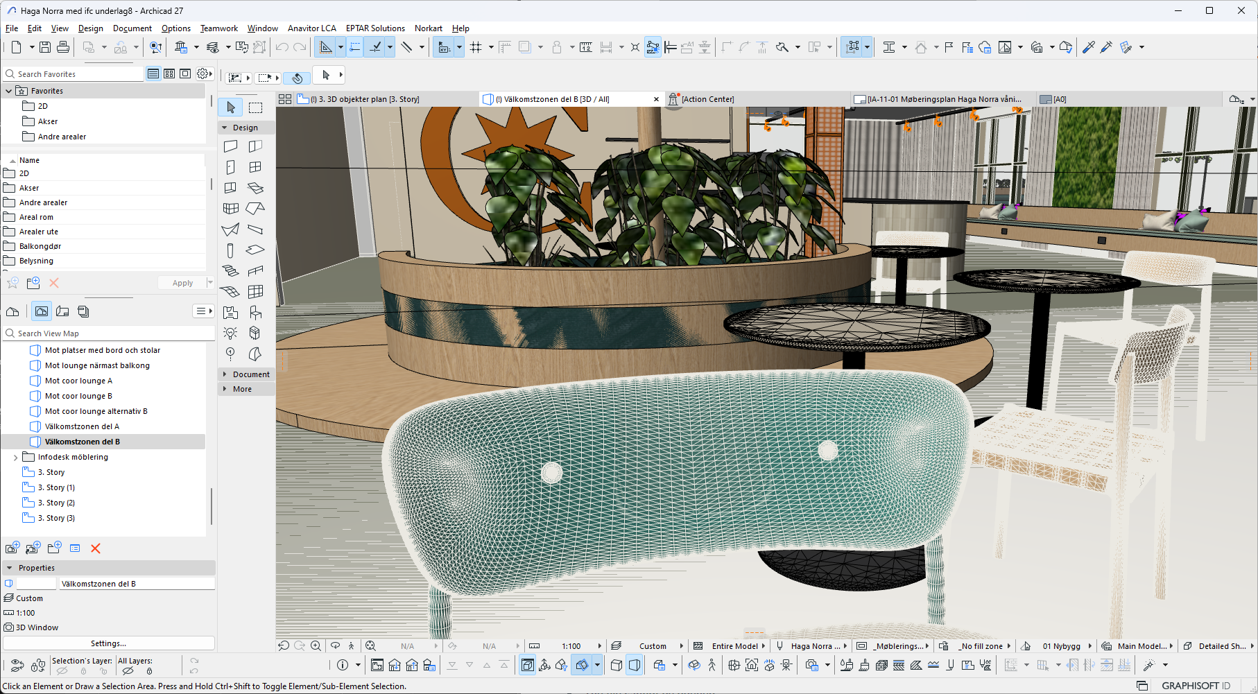This screenshot has width=1258, height=694.
Task: Expand the Infodesk möblering folder
Action: click(x=15, y=458)
